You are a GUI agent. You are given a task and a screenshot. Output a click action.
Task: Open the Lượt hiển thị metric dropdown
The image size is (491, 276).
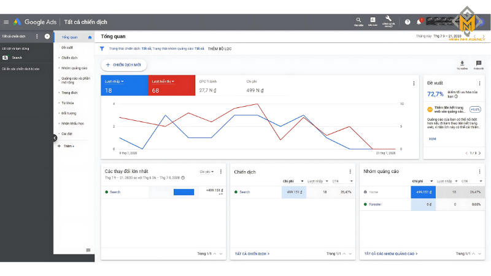click(163, 82)
